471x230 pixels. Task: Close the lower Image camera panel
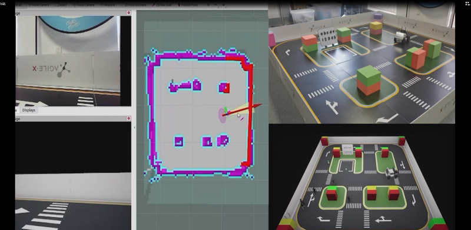pos(128,119)
